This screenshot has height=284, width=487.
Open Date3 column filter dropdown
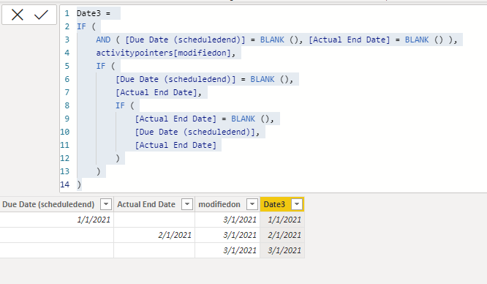click(297, 204)
